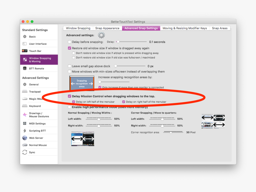Click the Advanced settings gear icon

point(101,35)
